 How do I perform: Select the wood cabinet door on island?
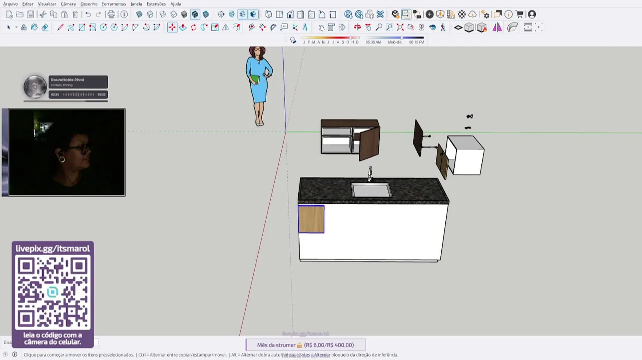(x=311, y=219)
